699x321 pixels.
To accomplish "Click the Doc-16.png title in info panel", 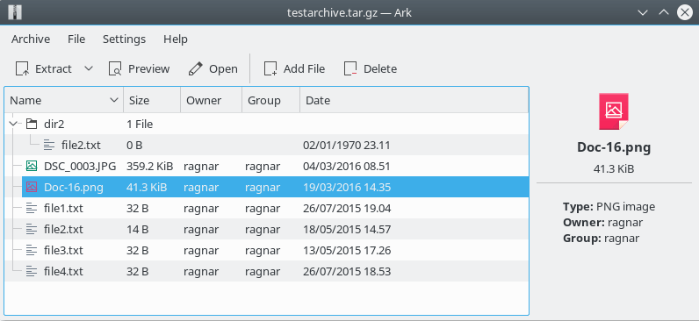I will coord(614,147).
